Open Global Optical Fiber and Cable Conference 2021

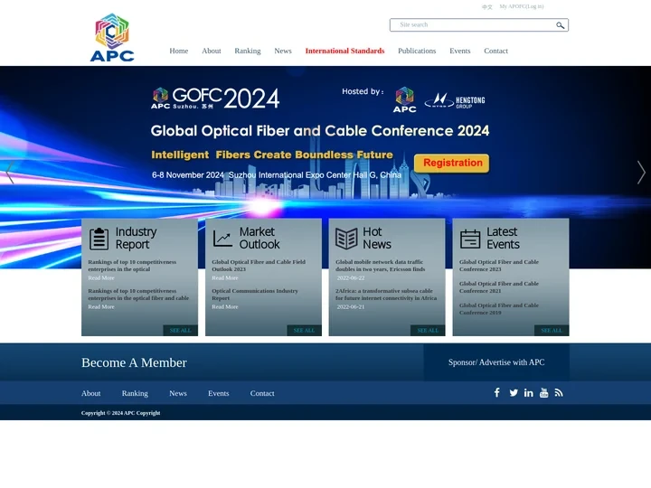click(x=498, y=287)
